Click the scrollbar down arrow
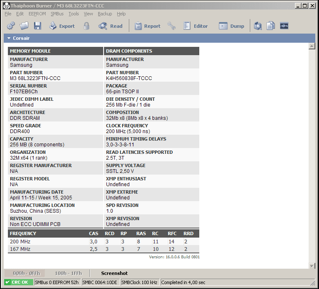The image size is (319, 289). (312, 266)
